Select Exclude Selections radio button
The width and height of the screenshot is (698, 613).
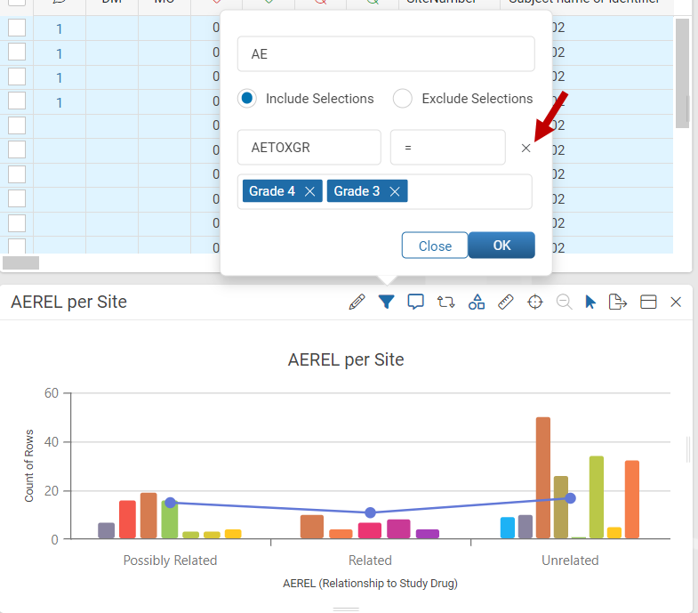coord(403,98)
